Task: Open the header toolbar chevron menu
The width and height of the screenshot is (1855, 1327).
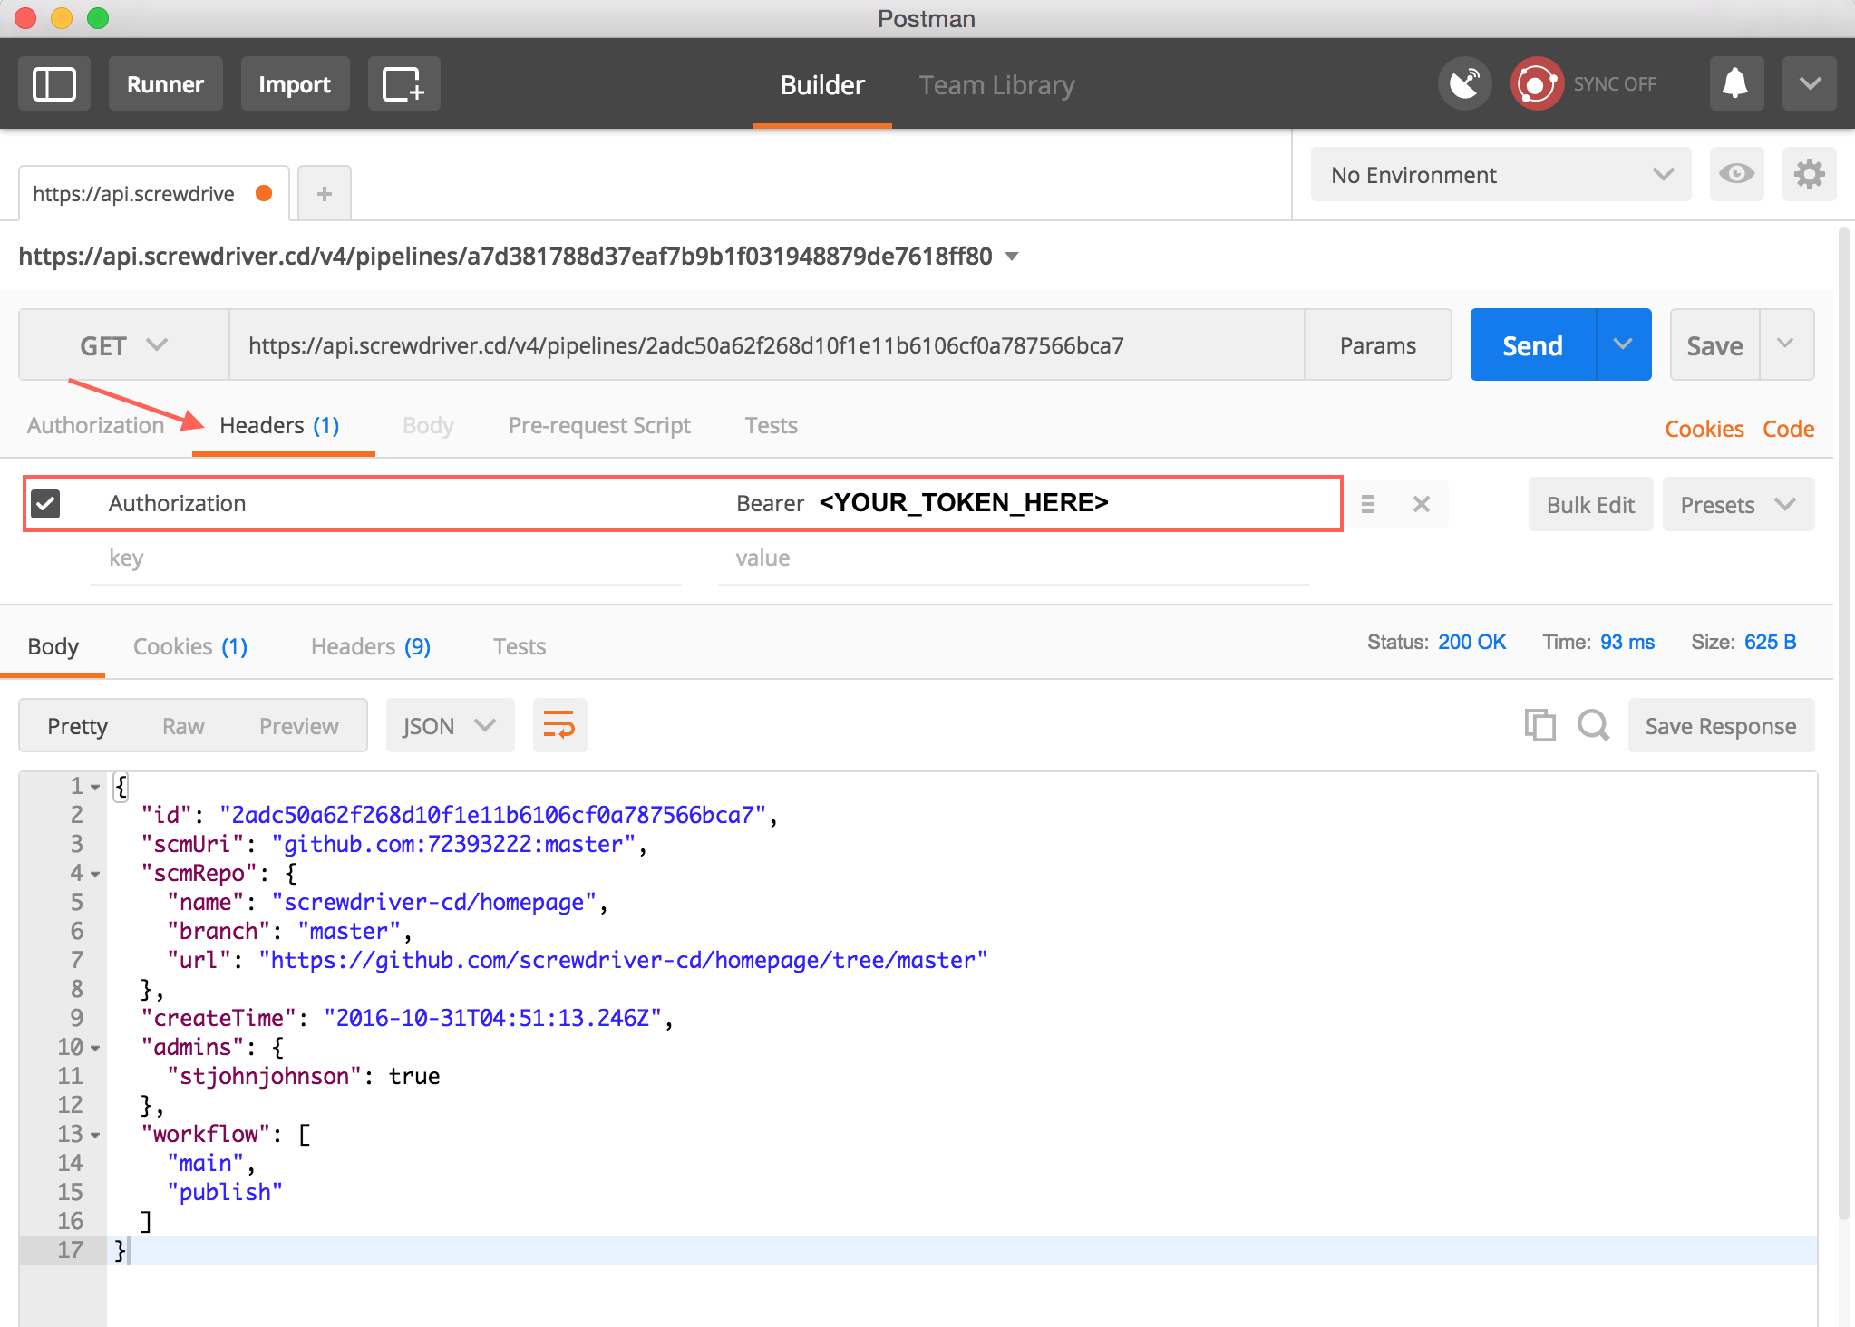Action: [1809, 84]
